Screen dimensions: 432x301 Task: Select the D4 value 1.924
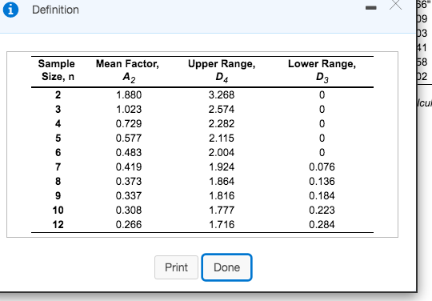[x=222, y=167]
